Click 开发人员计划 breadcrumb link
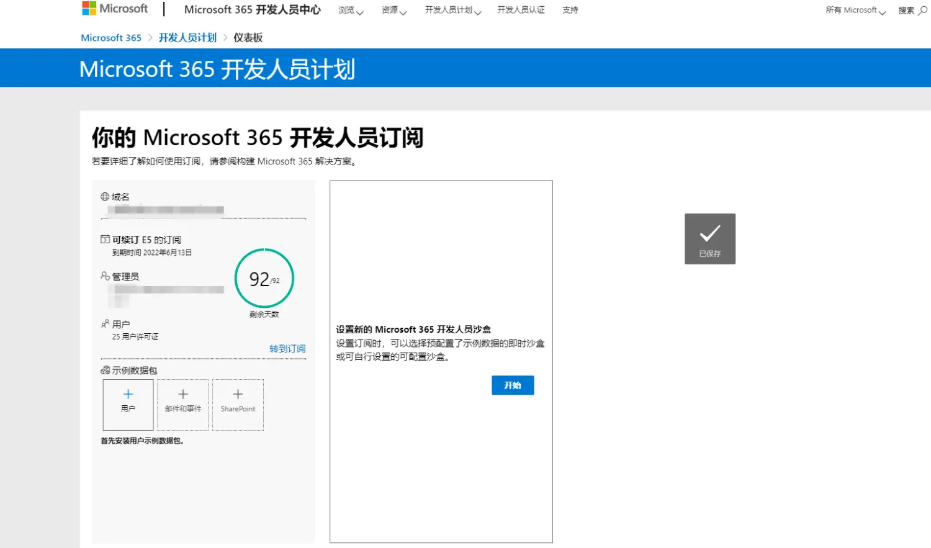The image size is (931, 548). click(x=187, y=38)
